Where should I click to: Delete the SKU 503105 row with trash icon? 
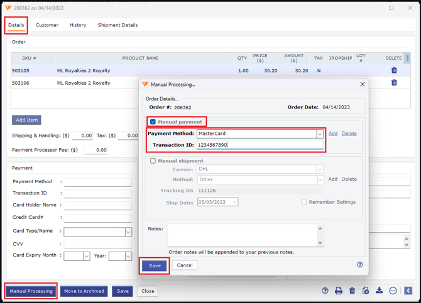pyautogui.click(x=394, y=70)
